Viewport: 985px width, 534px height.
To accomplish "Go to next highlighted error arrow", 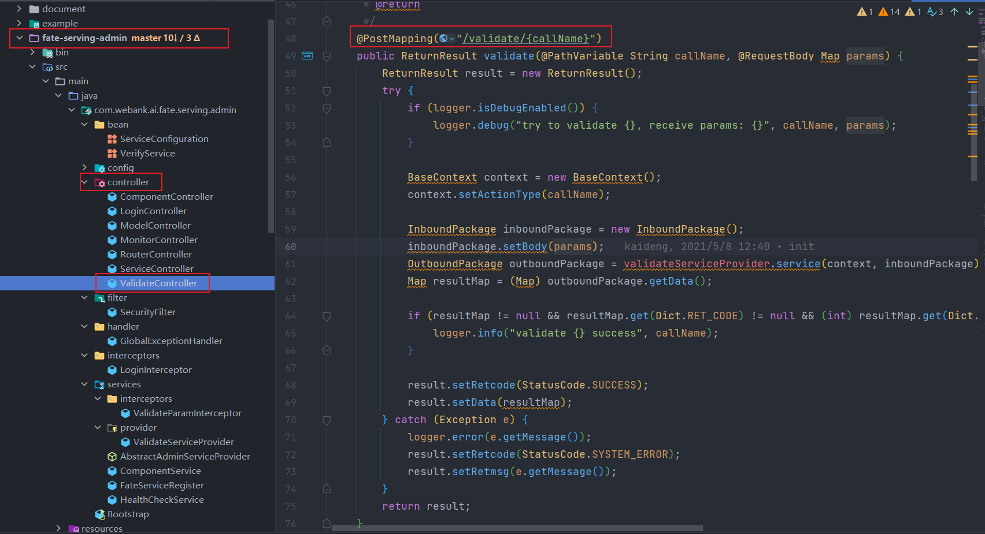I will (969, 12).
